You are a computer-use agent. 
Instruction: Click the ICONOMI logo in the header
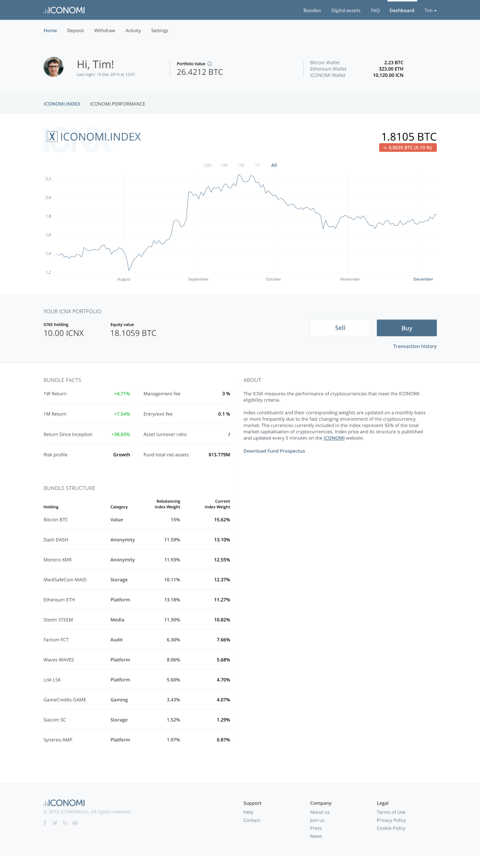(64, 10)
